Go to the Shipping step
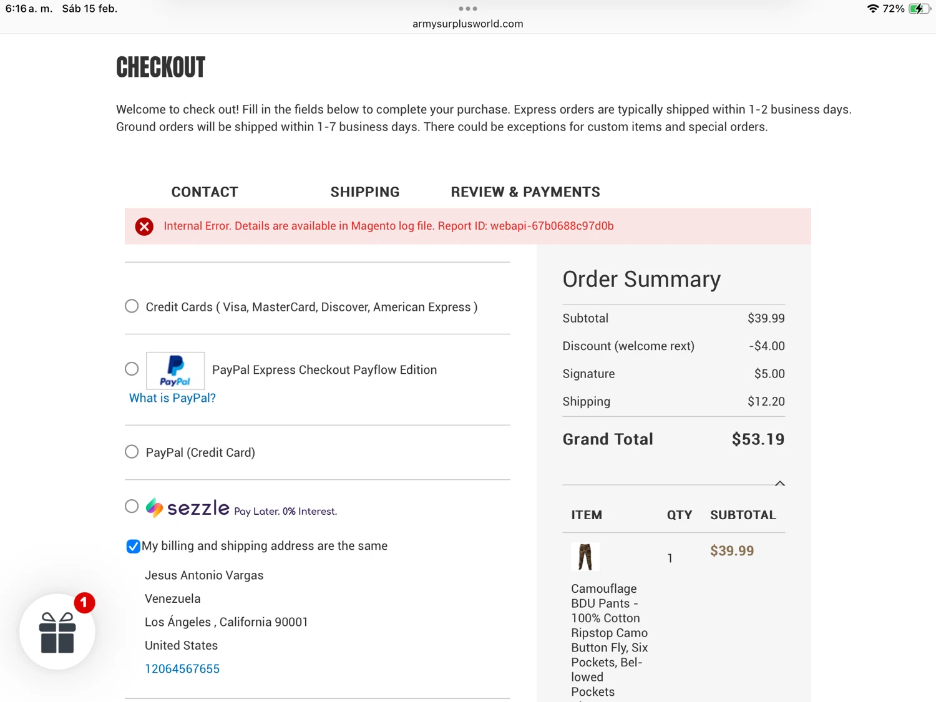Image resolution: width=936 pixels, height=702 pixels. pyautogui.click(x=365, y=192)
